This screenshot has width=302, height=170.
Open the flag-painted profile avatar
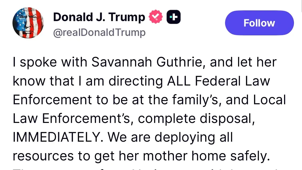(x=28, y=23)
